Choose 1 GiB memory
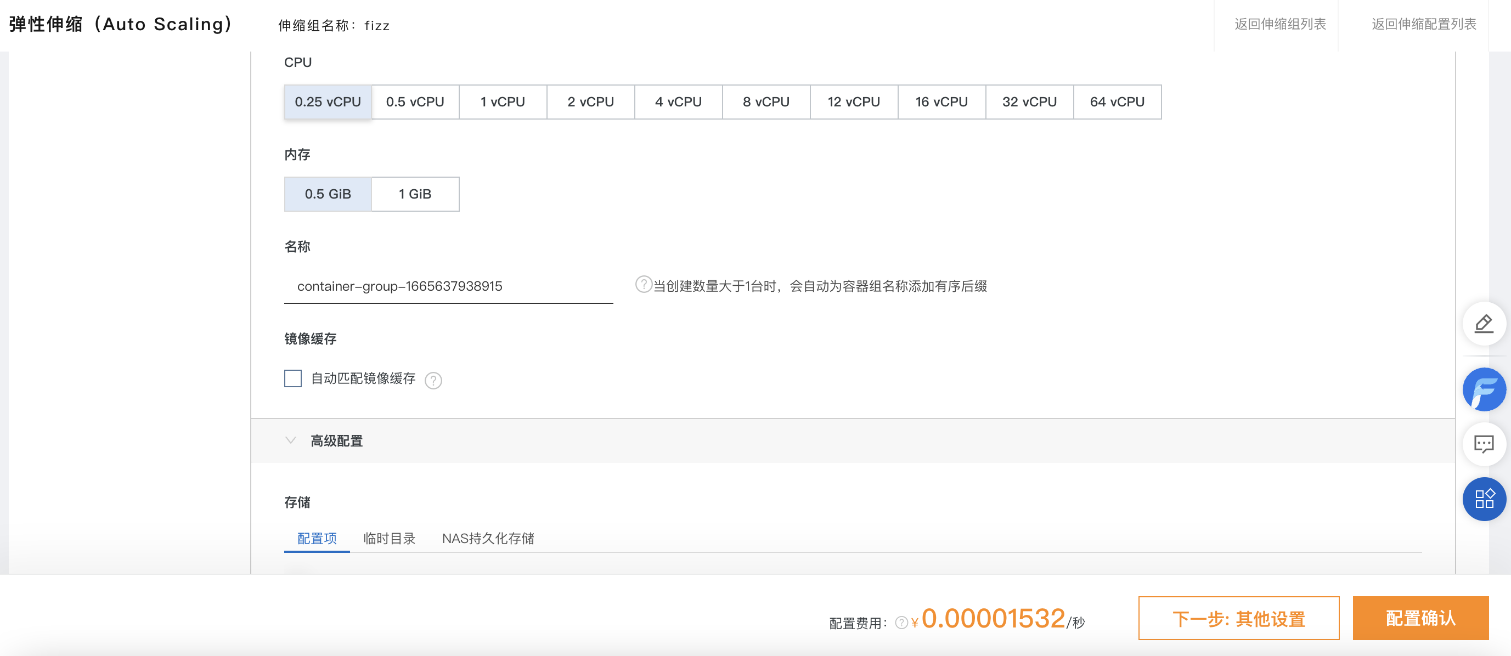The width and height of the screenshot is (1511, 656). (x=415, y=194)
